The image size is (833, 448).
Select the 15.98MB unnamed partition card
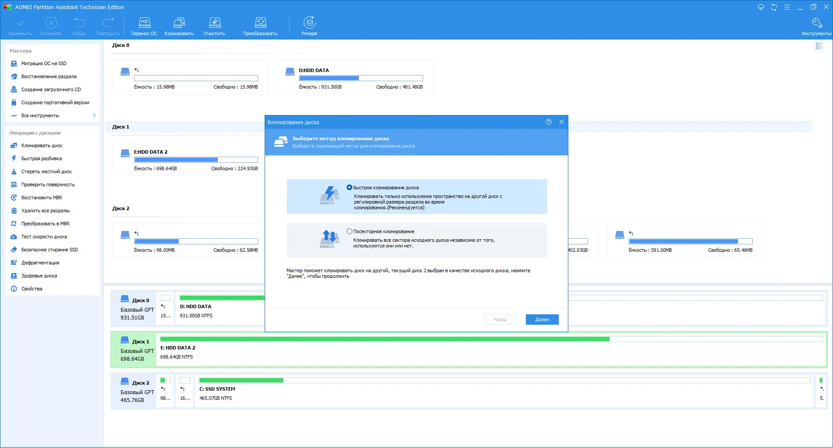[x=190, y=77]
